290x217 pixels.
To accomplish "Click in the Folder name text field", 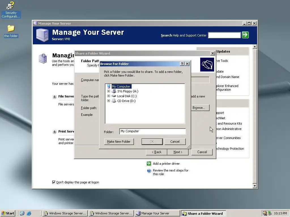I will tap(153, 131).
